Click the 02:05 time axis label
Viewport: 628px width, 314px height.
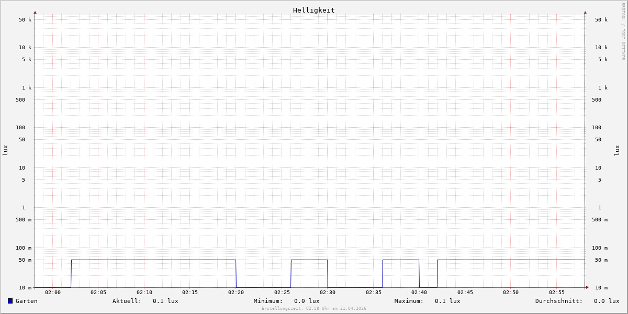[98, 293]
